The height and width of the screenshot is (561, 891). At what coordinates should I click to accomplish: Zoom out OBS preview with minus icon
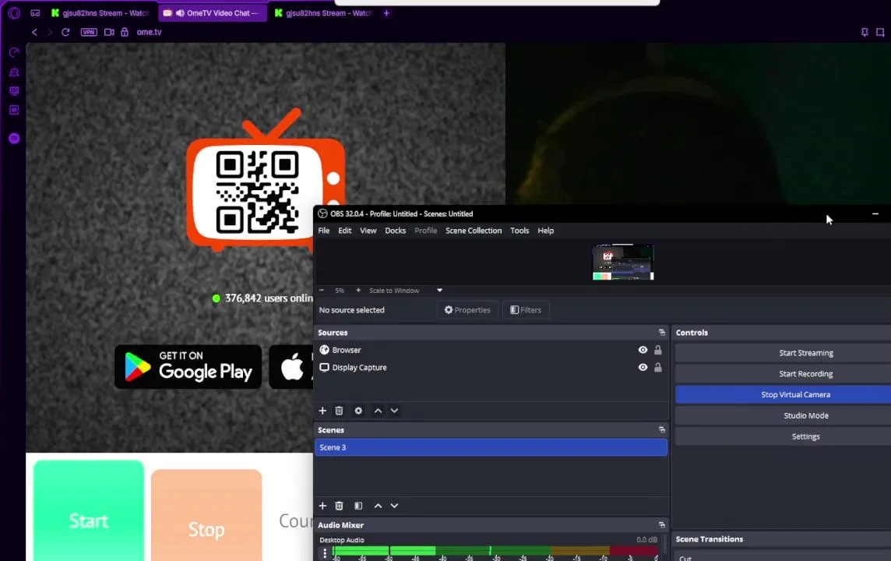pyautogui.click(x=322, y=290)
